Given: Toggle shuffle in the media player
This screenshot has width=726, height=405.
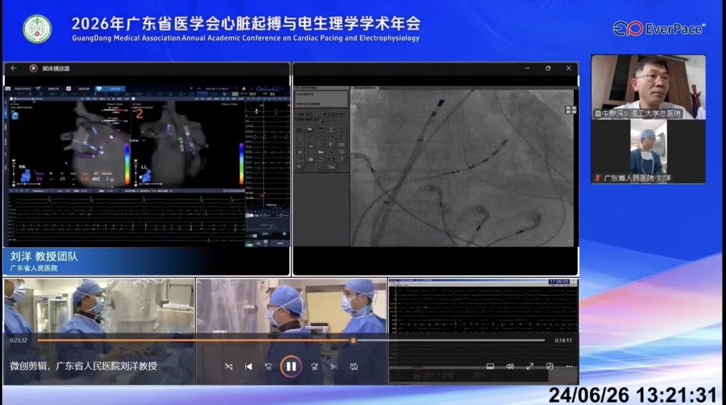Looking at the screenshot, I should [229, 367].
